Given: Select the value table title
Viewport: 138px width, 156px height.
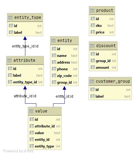Looking at the screenshot, I should [x=41, y=111].
